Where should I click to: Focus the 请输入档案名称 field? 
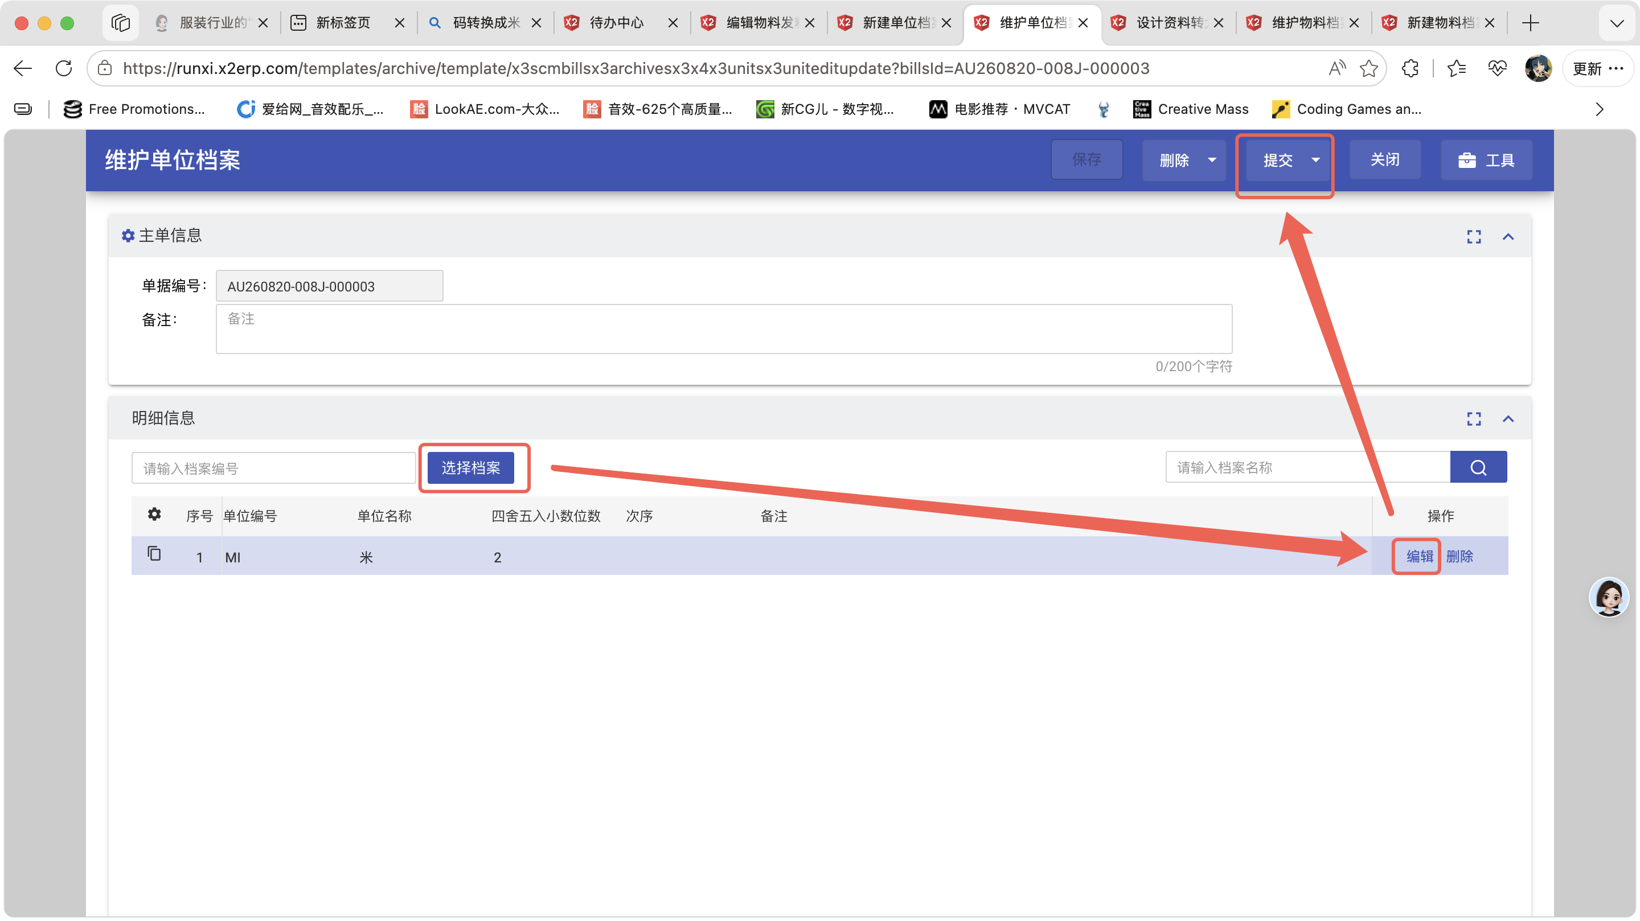point(1307,467)
